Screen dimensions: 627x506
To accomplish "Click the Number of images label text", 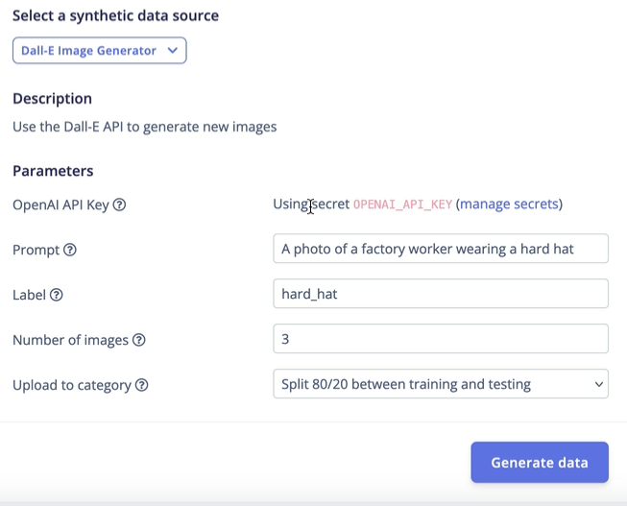I will (x=70, y=340).
